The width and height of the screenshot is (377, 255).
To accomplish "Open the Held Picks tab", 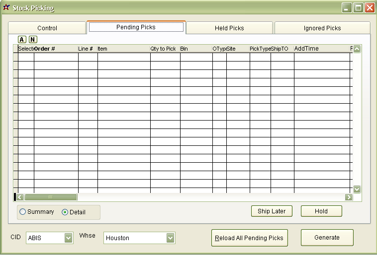I will click(x=229, y=28).
